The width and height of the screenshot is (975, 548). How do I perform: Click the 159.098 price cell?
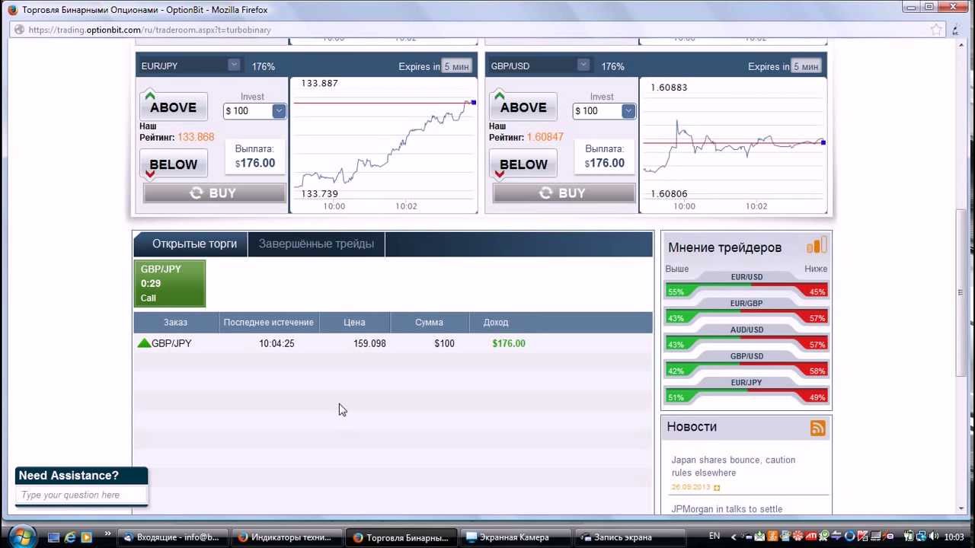click(x=369, y=343)
